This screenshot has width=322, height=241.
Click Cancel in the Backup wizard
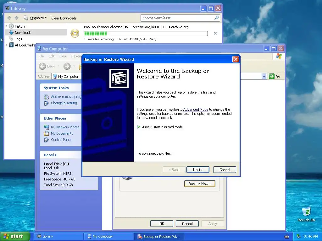click(225, 170)
